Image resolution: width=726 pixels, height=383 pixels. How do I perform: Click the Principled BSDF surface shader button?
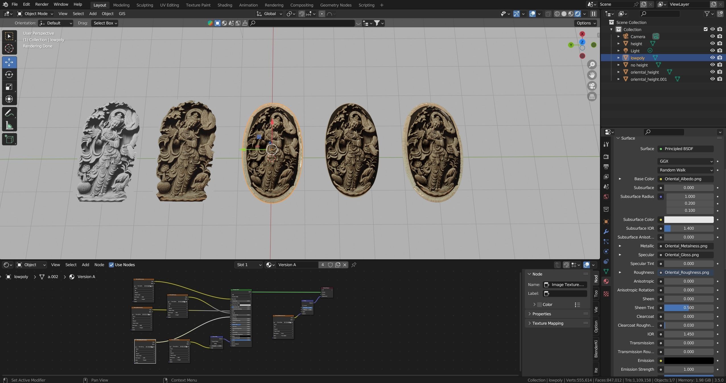[x=685, y=149]
